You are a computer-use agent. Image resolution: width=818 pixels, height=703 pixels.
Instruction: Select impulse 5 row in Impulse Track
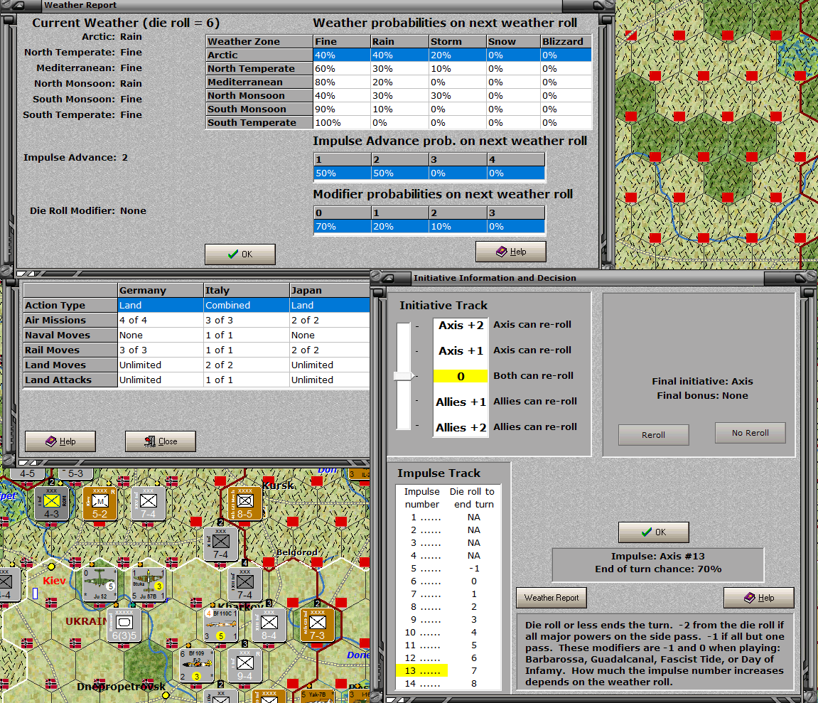pyautogui.click(x=448, y=569)
